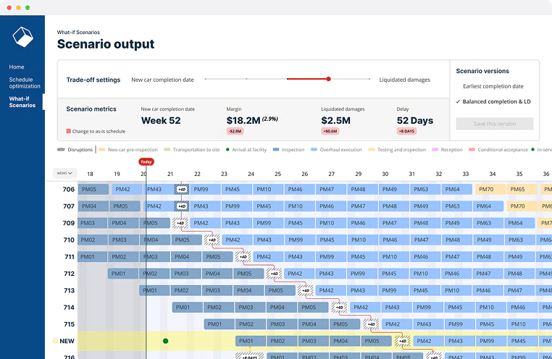Click the Overhaul execution legend swatch

click(x=314, y=149)
